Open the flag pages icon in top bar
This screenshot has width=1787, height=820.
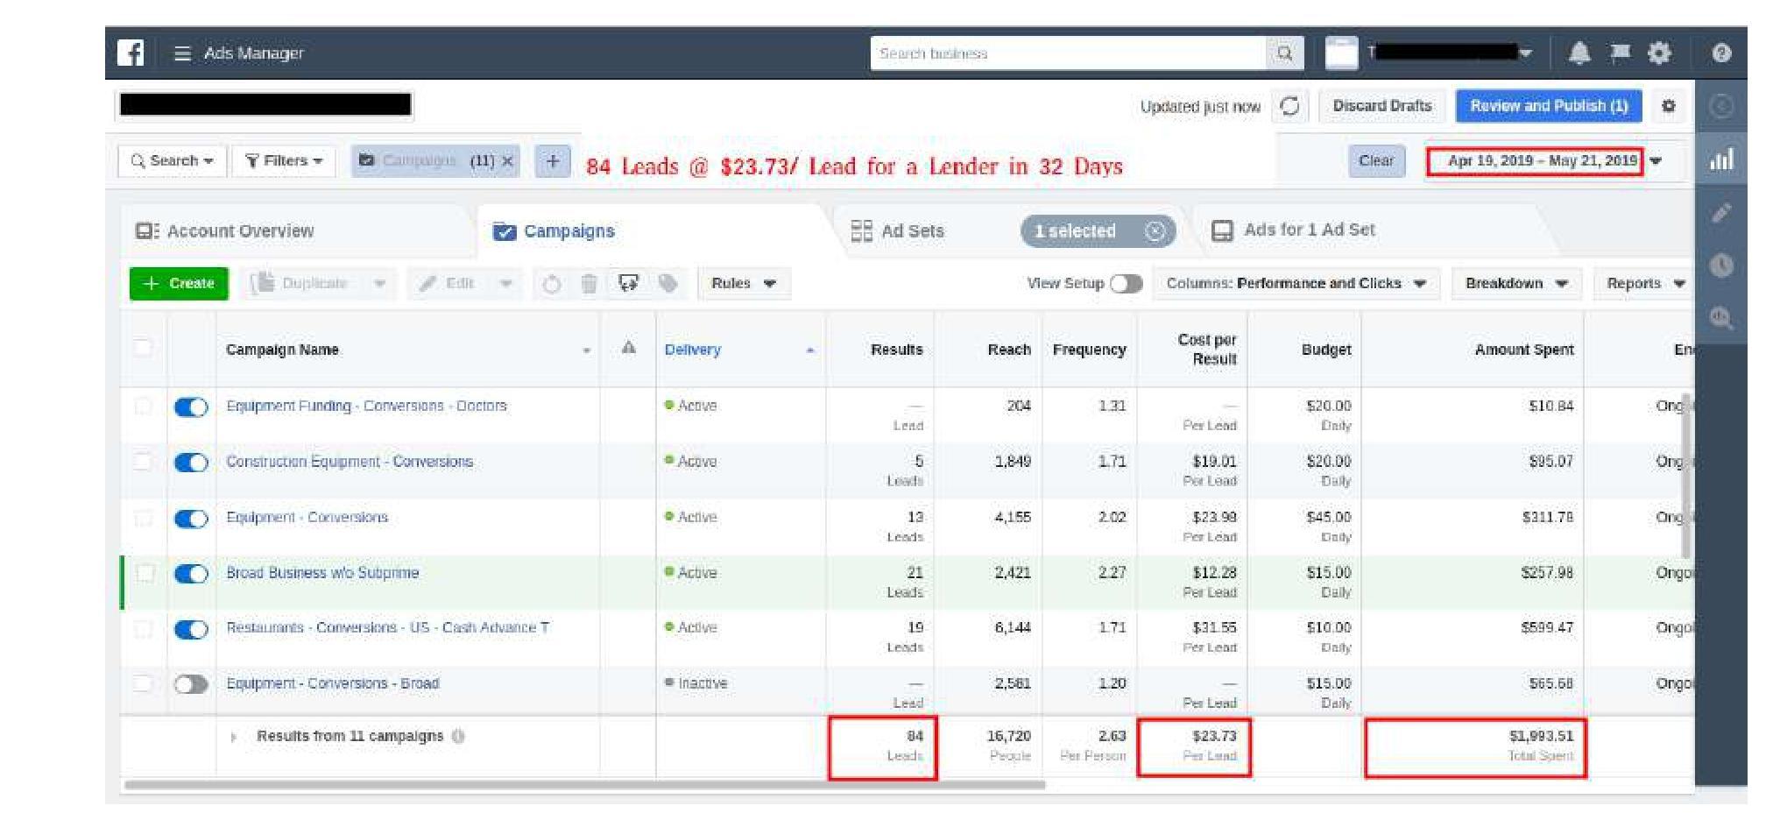click(x=1620, y=53)
